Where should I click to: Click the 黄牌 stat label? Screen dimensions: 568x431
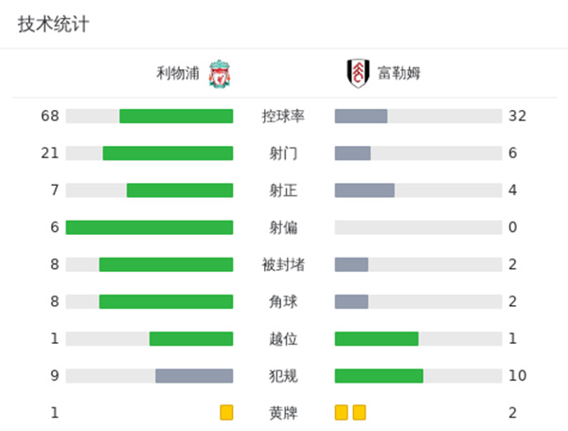click(283, 412)
